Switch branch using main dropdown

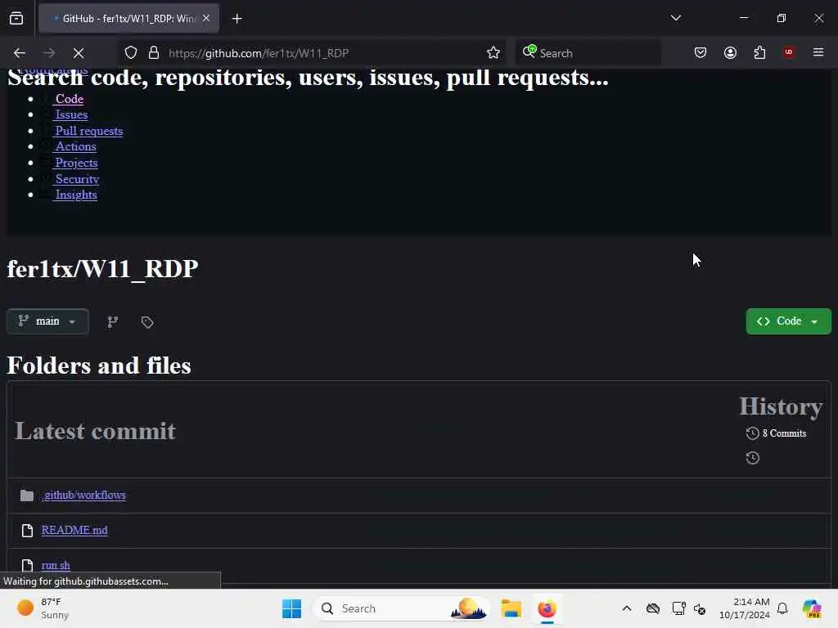(x=47, y=321)
